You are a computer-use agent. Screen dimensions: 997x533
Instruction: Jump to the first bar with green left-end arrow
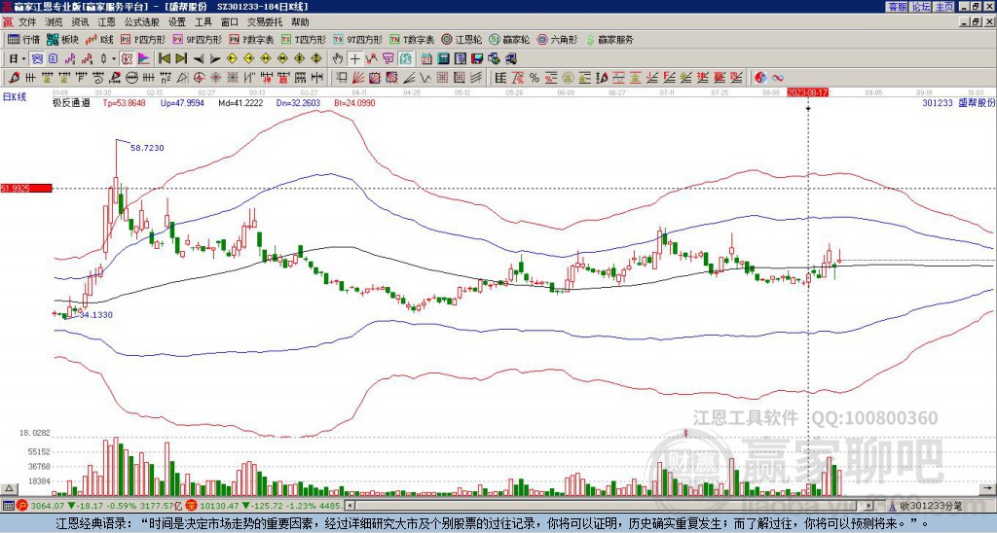164,59
